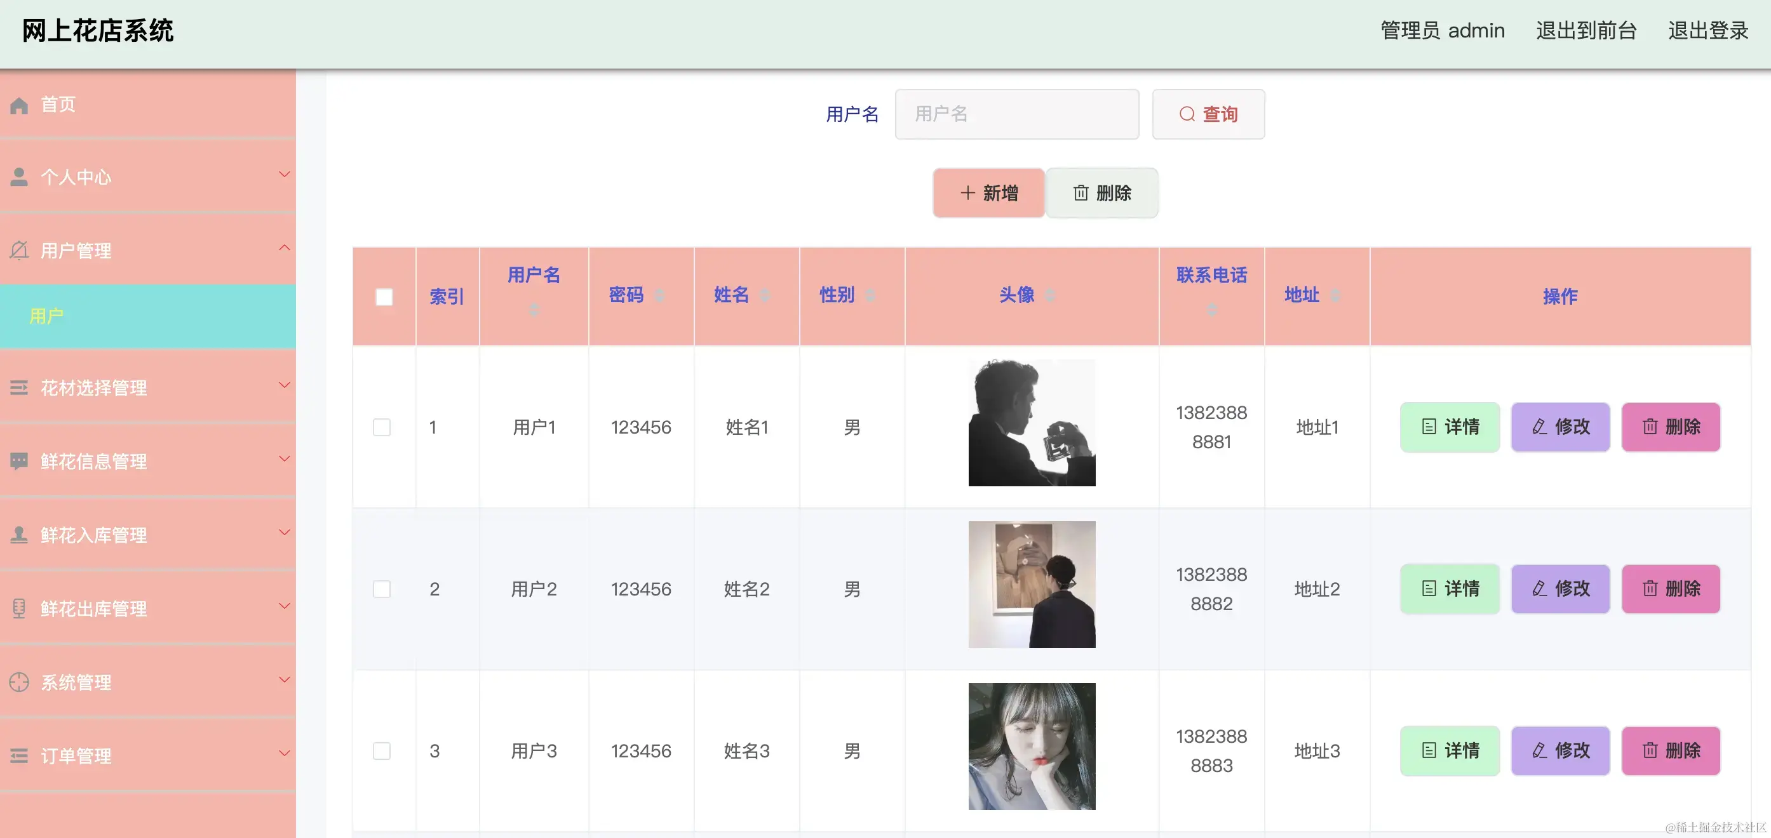The height and width of the screenshot is (838, 1771).
Task: Select the checkbox for 用户3 row
Action: [382, 751]
